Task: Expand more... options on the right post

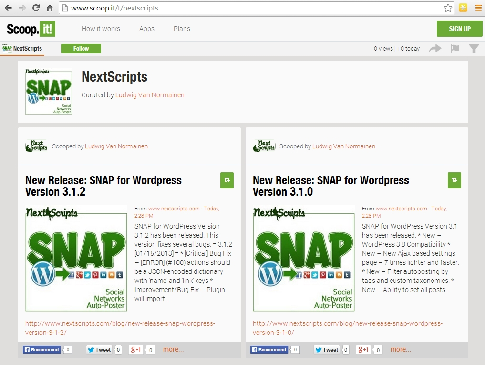Action: coord(400,349)
